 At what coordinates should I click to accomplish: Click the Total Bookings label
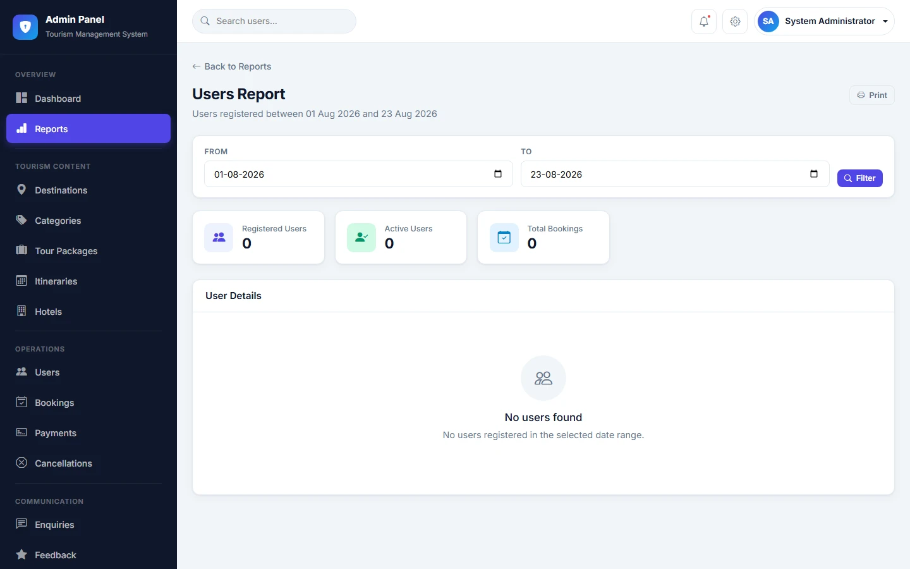555,228
